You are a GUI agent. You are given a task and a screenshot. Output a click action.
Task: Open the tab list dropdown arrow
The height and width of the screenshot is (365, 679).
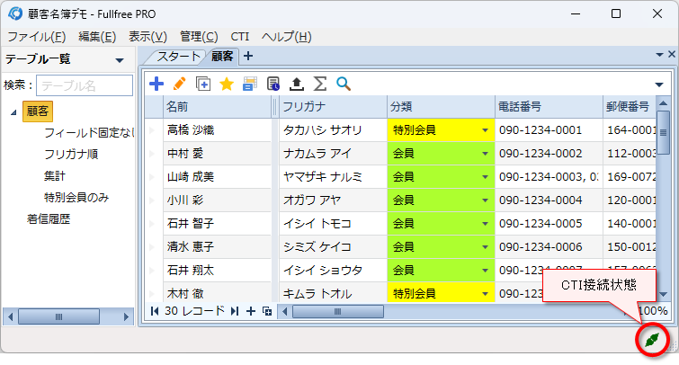pyautogui.click(x=659, y=55)
